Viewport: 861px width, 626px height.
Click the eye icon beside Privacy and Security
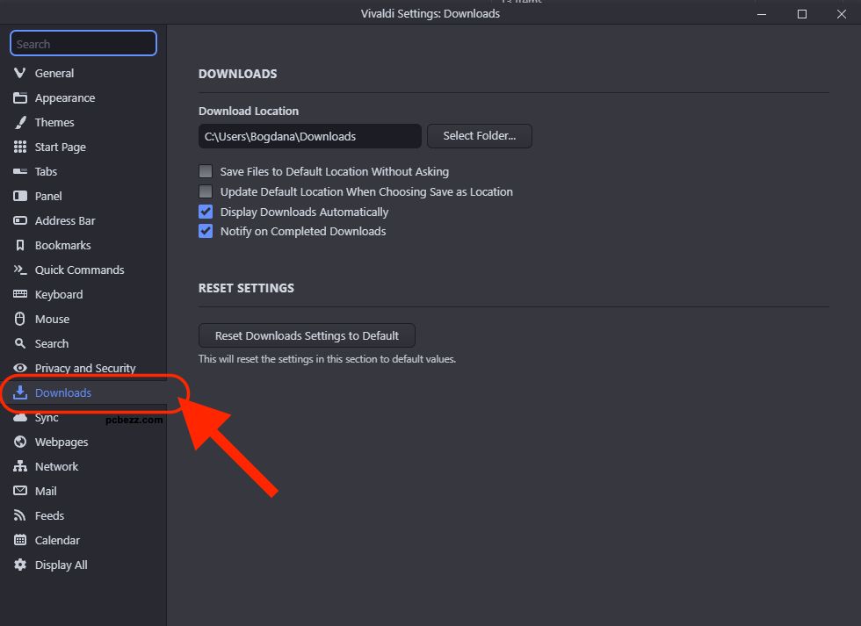(x=19, y=368)
